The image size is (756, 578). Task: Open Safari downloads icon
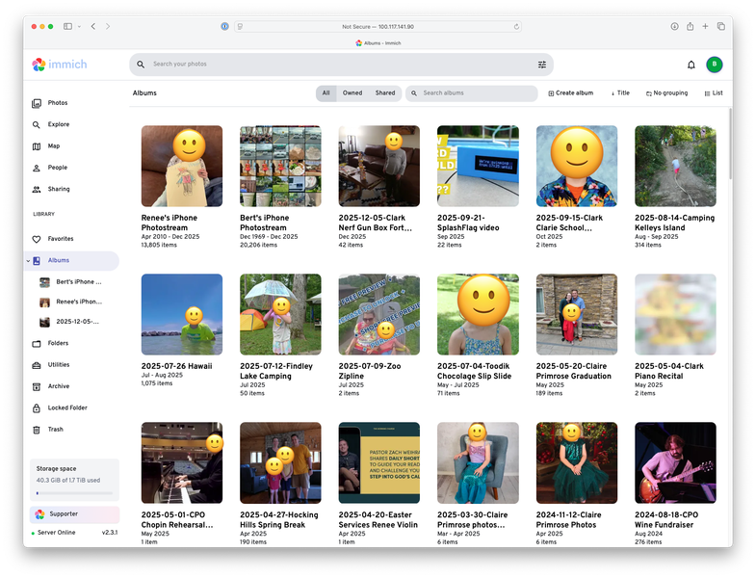(674, 27)
